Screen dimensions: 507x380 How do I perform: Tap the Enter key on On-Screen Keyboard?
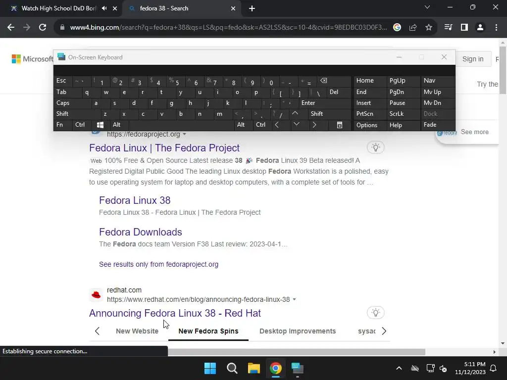coord(325,103)
